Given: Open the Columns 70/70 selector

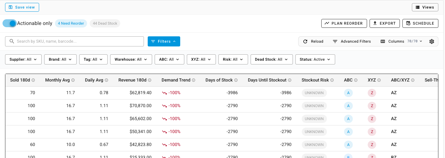Looking at the screenshot, I should pyautogui.click(x=401, y=41).
